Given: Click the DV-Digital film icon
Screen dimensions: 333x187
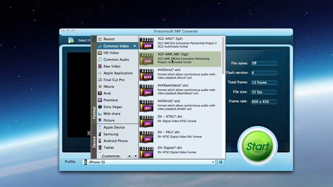Looking at the screenshot, I should coord(146,152).
